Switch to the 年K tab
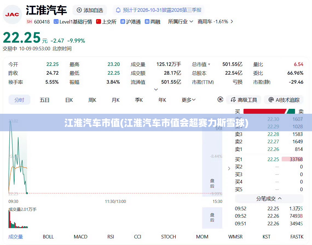Image resolution: width=312 pixels, height=245 pixels. pyautogui.click(x=162, y=100)
